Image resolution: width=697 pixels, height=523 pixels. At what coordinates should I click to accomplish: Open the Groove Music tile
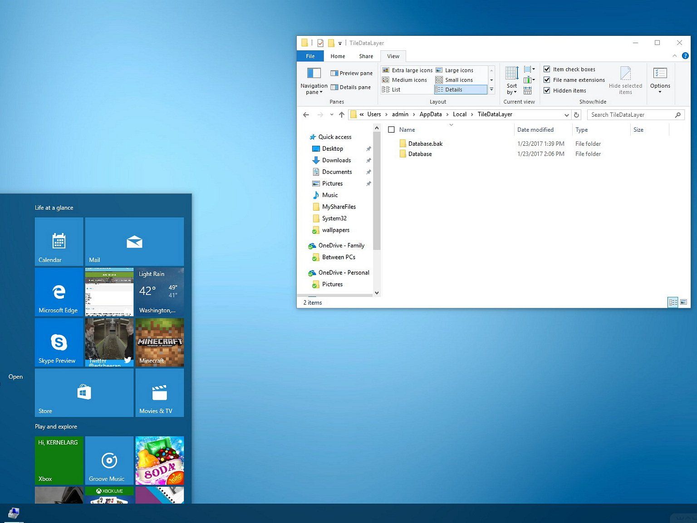tap(109, 460)
